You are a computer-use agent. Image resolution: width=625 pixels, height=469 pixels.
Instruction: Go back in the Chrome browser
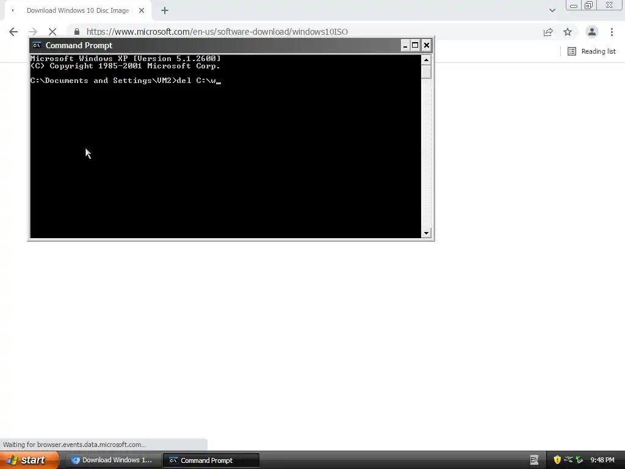tap(13, 32)
